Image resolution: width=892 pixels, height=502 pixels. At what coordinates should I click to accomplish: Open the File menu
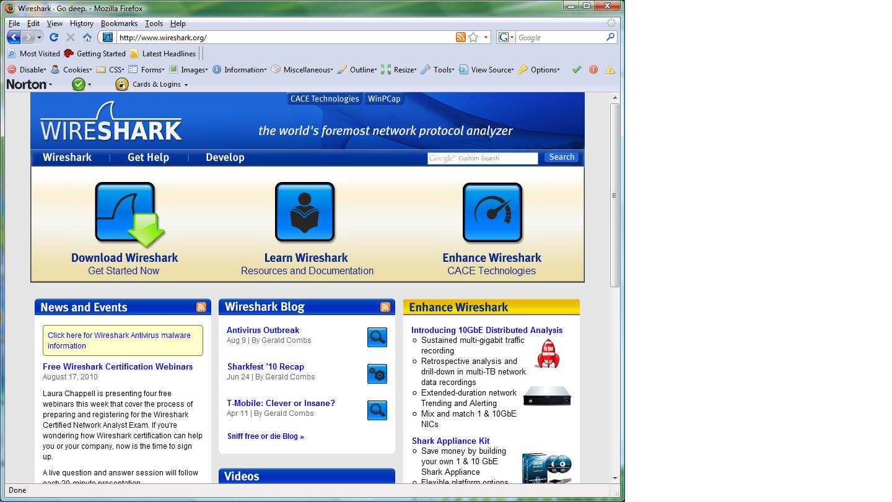(14, 24)
